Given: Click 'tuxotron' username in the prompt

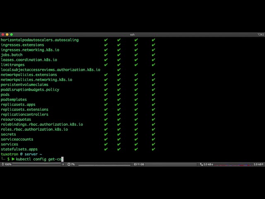Looking at the screenshot, I should tap(10, 154).
